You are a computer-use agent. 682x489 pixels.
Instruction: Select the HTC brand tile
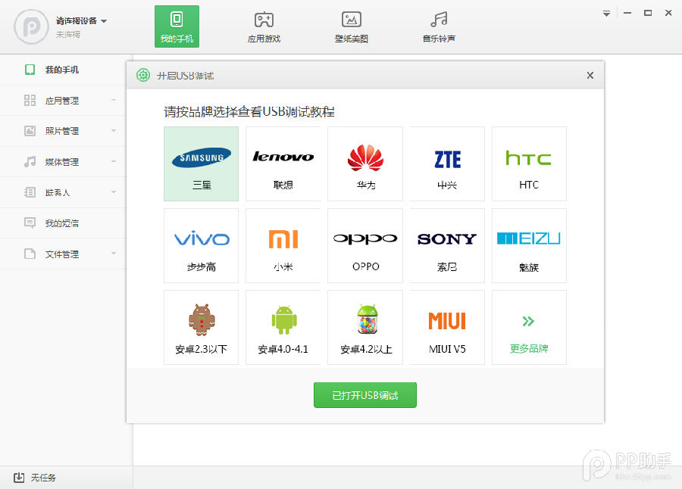(529, 164)
